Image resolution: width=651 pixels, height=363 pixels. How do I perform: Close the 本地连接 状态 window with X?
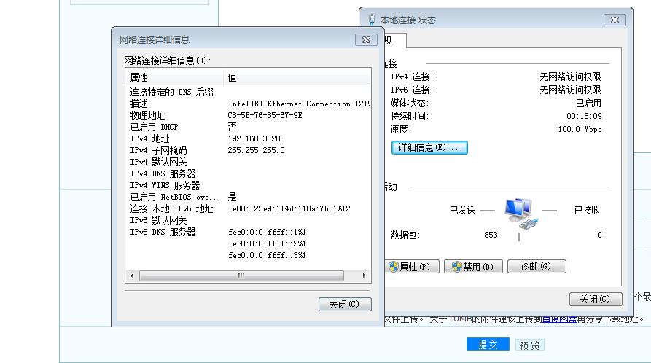(x=616, y=20)
